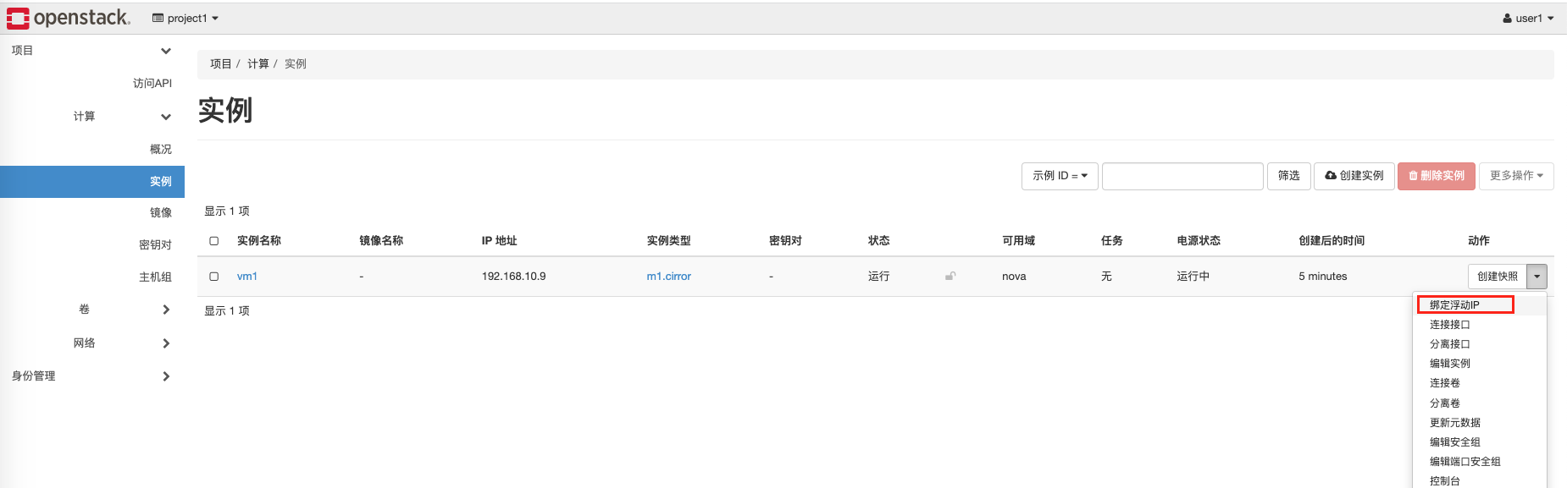1567x488 pixels.
Task: Click the IP 地址 column header
Action: (x=499, y=240)
